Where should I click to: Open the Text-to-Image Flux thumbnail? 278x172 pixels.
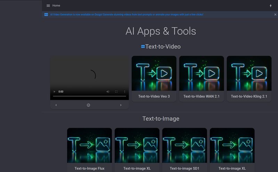(x=89, y=145)
